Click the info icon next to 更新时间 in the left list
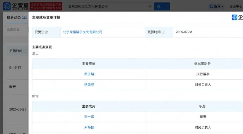This screenshot has width=243, height=134. pyautogui.click(x=25, y=51)
